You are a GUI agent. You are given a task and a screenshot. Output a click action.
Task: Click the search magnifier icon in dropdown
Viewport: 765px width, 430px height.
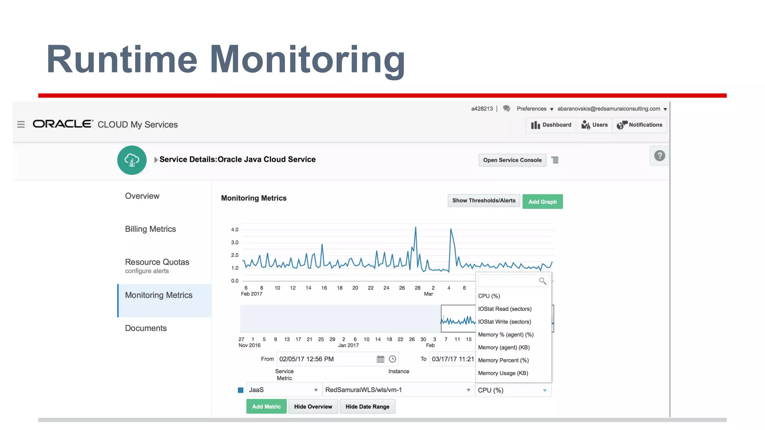click(543, 281)
